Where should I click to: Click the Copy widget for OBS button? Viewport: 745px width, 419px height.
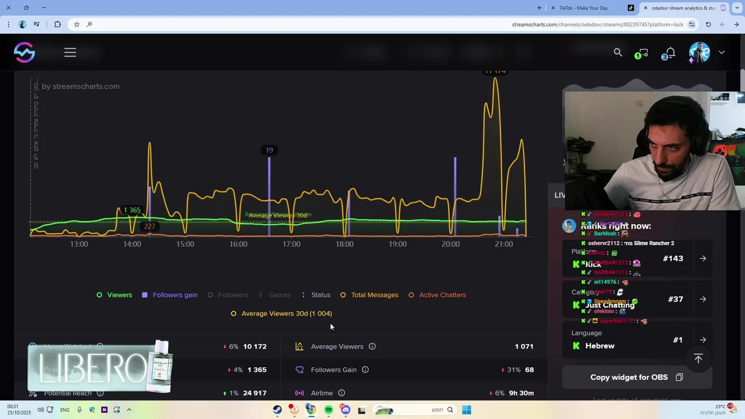click(x=637, y=377)
